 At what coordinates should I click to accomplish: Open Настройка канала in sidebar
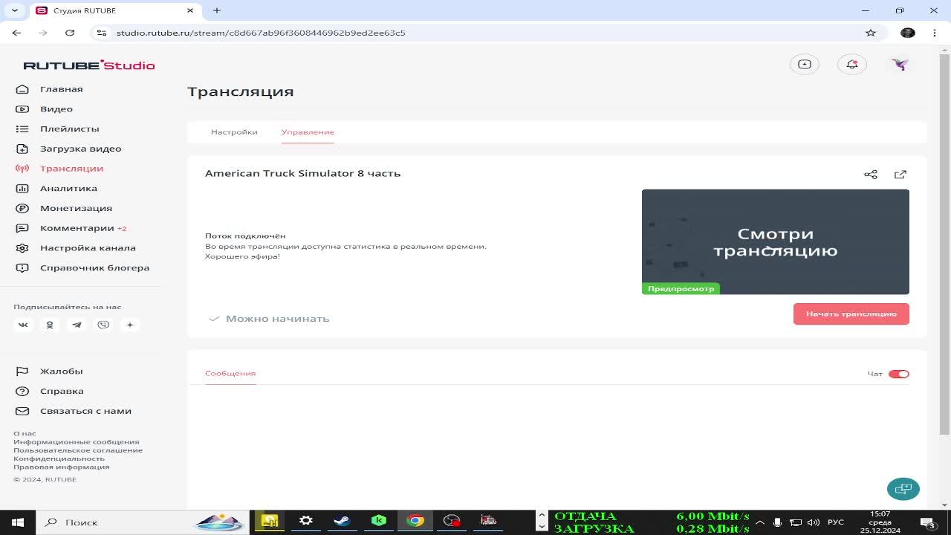pyautogui.click(x=88, y=248)
